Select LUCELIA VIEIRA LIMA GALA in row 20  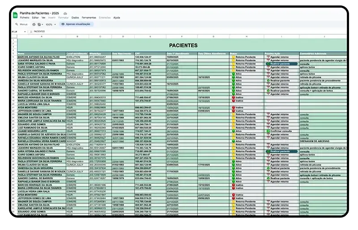[x=42, y=104]
